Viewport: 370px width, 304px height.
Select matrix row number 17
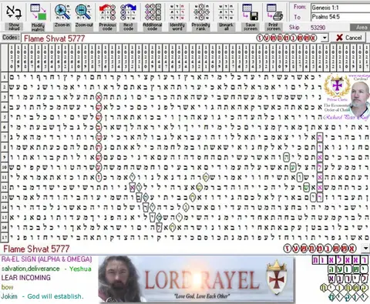[x=4, y=238]
